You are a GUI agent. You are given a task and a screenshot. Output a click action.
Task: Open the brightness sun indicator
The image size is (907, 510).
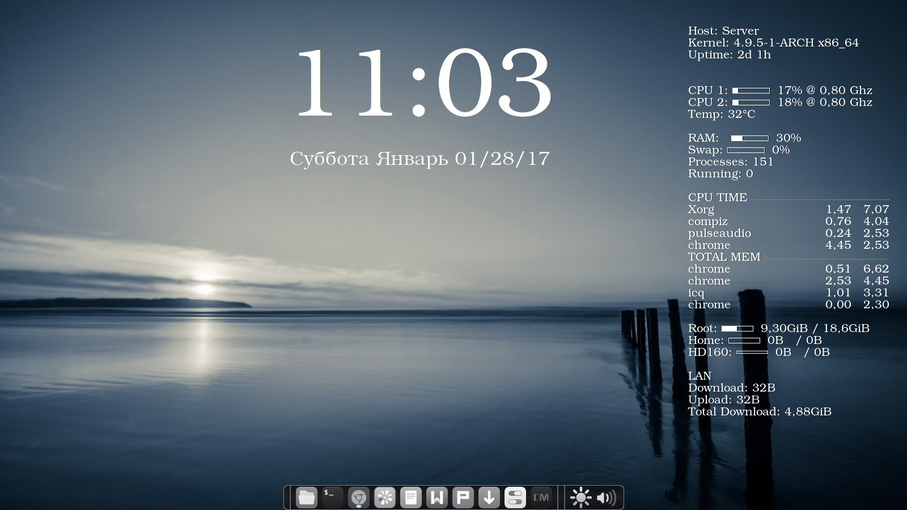point(580,498)
